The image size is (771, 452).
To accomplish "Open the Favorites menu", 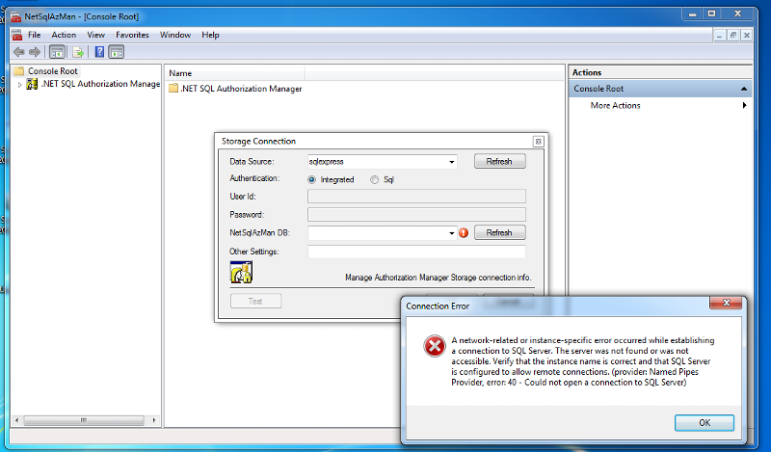I will (x=132, y=35).
